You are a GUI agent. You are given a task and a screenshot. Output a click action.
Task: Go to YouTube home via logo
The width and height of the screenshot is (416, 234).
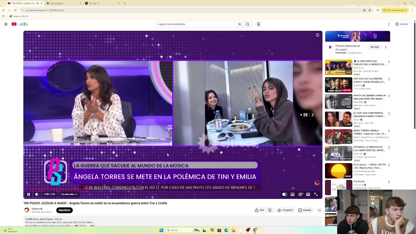tap(20, 24)
